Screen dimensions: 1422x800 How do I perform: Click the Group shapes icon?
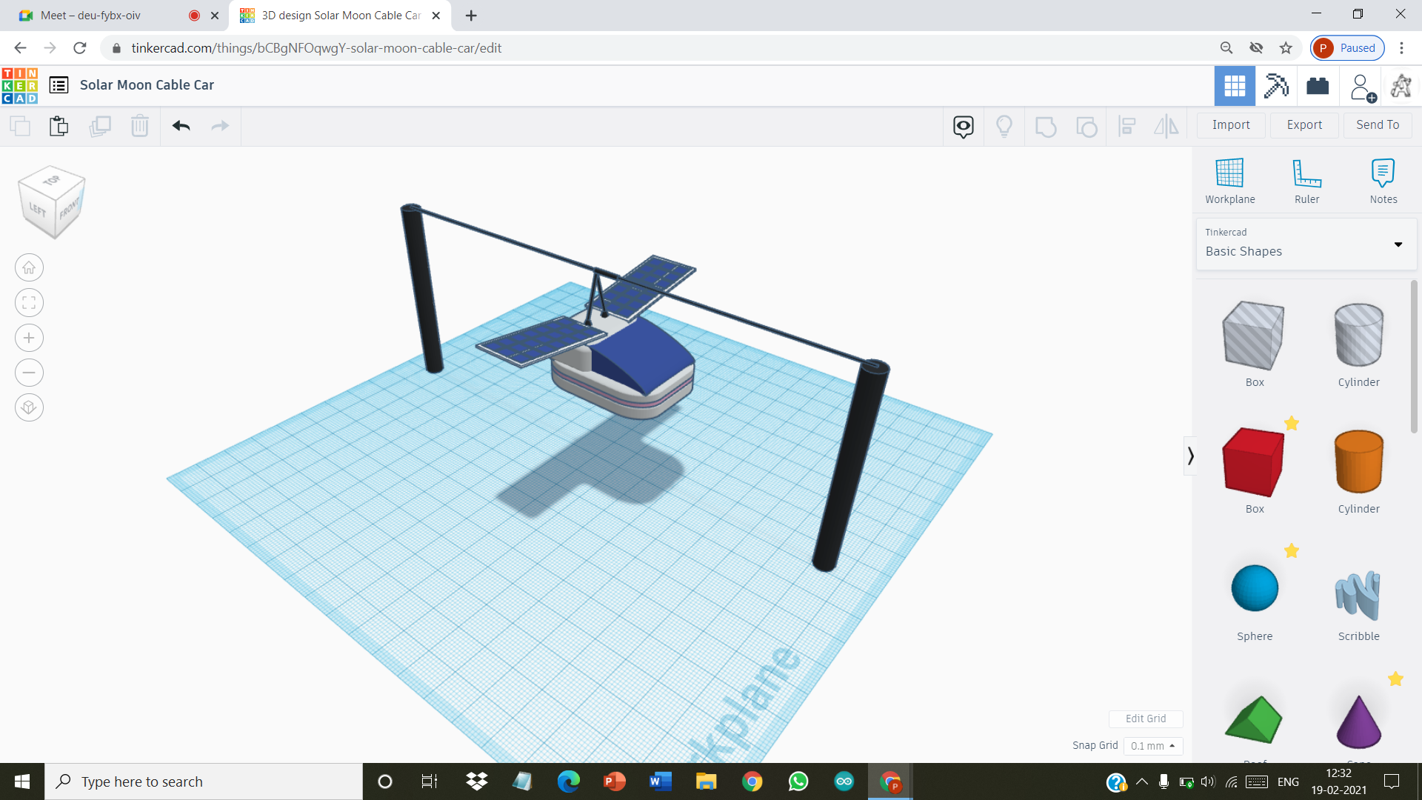[x=1046, y=126]
